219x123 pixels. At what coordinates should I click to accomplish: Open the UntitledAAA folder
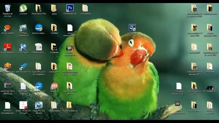point(85,8)
